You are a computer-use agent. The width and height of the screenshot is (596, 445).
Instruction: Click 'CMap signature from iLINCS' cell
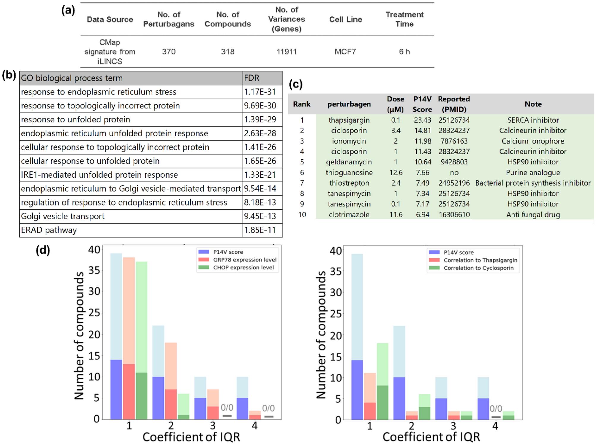110,52
